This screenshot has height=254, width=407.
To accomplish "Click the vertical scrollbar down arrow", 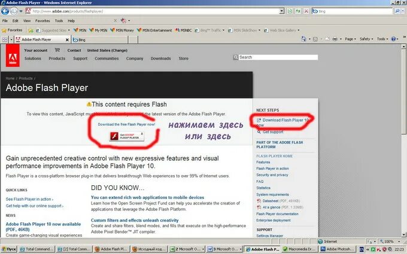I will pyautogui.click(x=403, y=235).
